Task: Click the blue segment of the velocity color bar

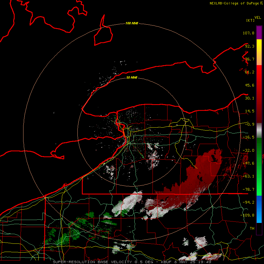Action: (259, 209)
